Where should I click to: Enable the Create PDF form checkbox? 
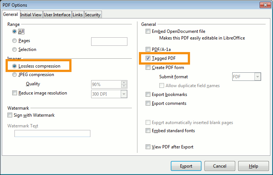(148, 68)
